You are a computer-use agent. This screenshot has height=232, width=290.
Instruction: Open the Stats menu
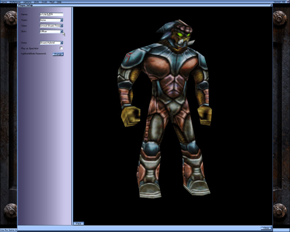click(x=36, y=1)
